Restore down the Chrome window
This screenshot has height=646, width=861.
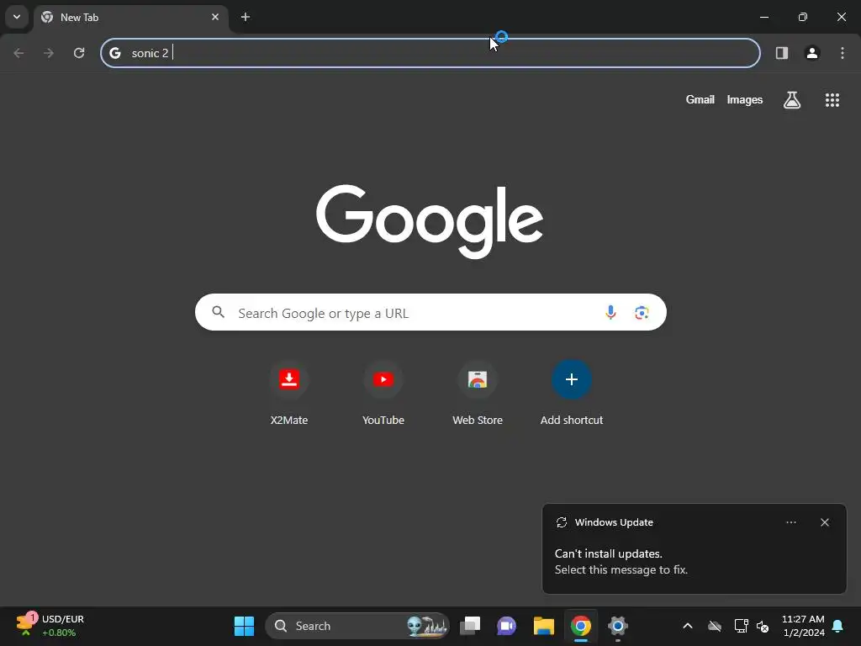click(803, 17)
